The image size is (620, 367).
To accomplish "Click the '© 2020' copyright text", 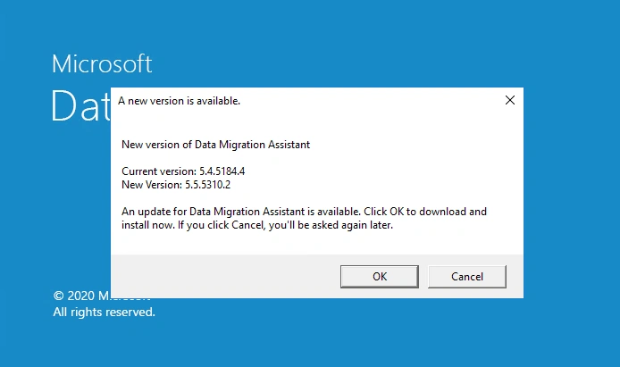I will pos(73,296).
